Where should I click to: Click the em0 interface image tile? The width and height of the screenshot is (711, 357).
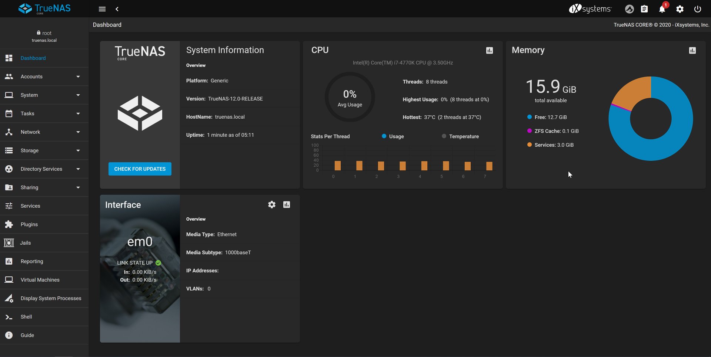[140, 269]
